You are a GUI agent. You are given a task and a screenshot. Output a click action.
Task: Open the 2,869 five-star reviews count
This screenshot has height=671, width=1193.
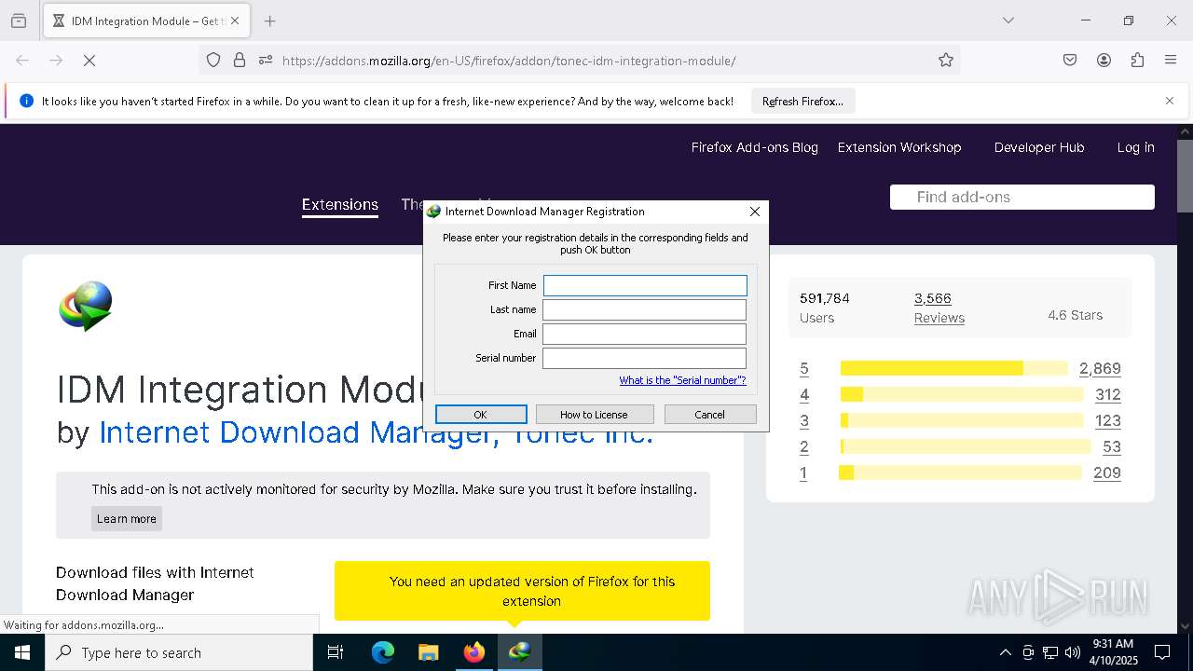[x=1100, y=368]
